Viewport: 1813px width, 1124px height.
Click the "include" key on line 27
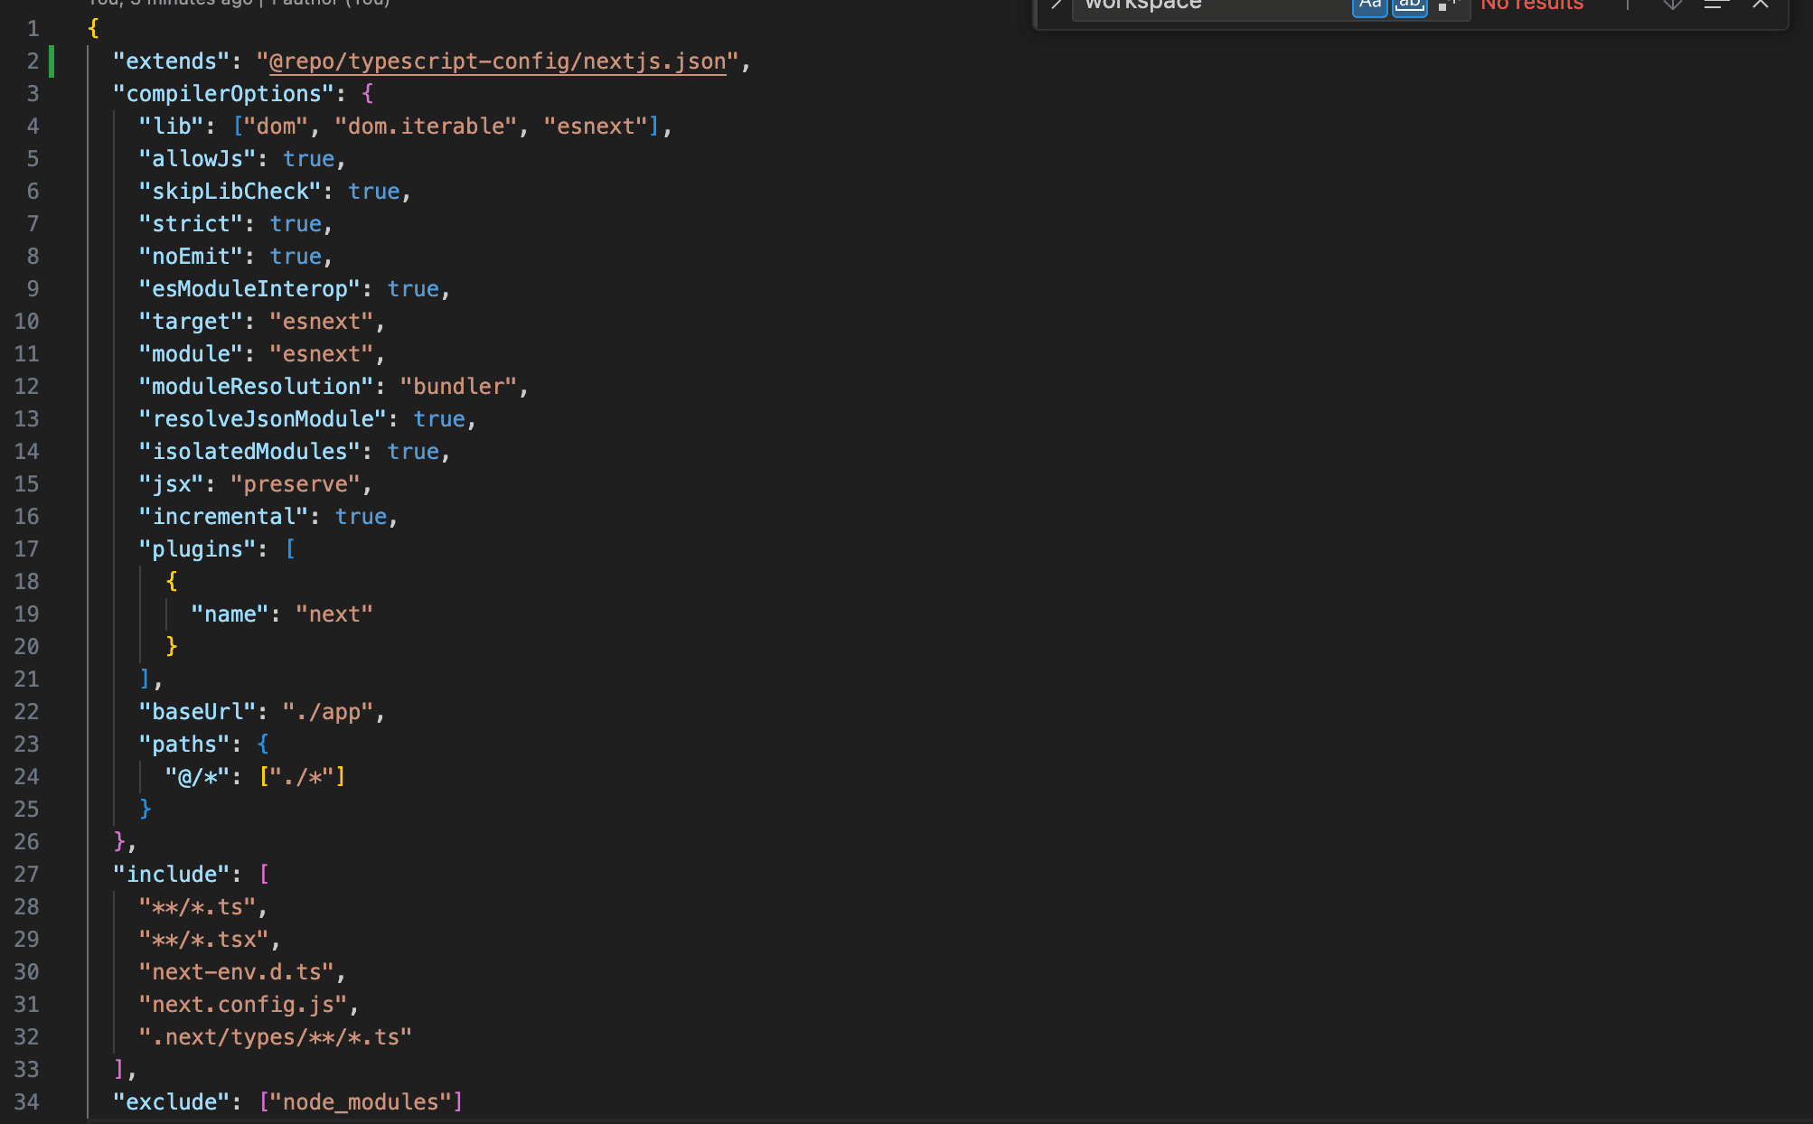pos(172,875)
